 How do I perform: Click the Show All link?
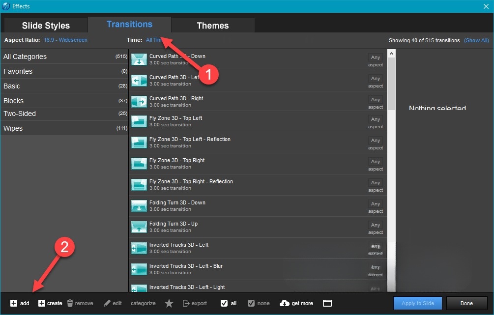(476, 40)
